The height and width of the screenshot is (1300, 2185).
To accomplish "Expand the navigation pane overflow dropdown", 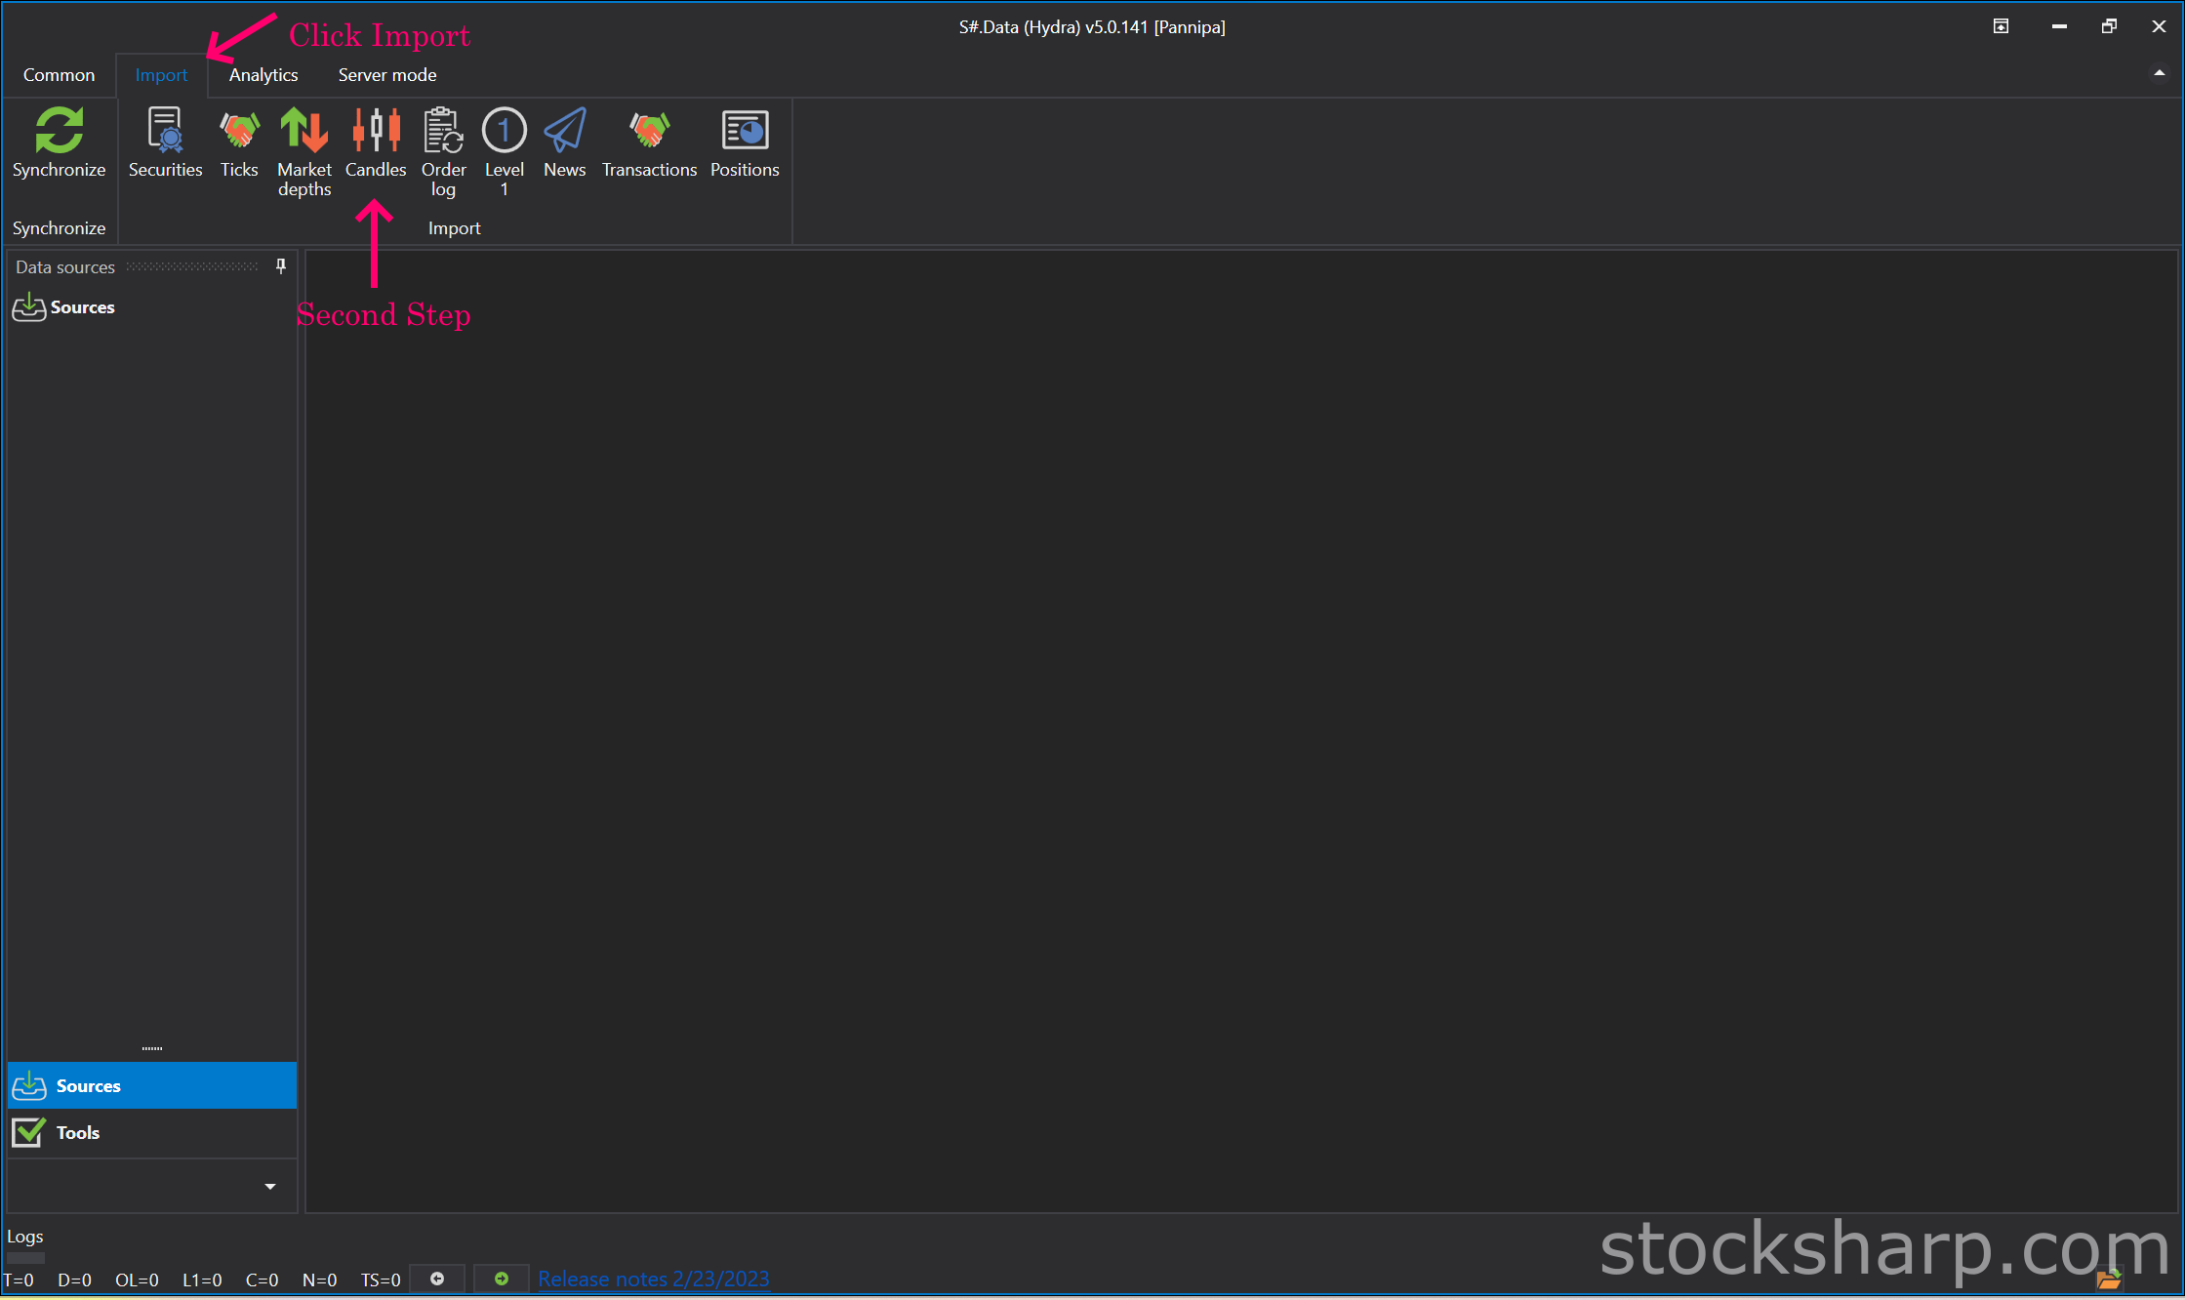I will [x=270, y=1187].
